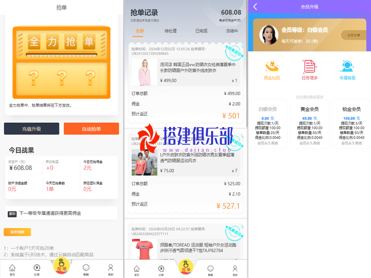Click the 探路者/TOREAD 运动服 product title
The image size is (371, 278).
click(x=198, y=248)
